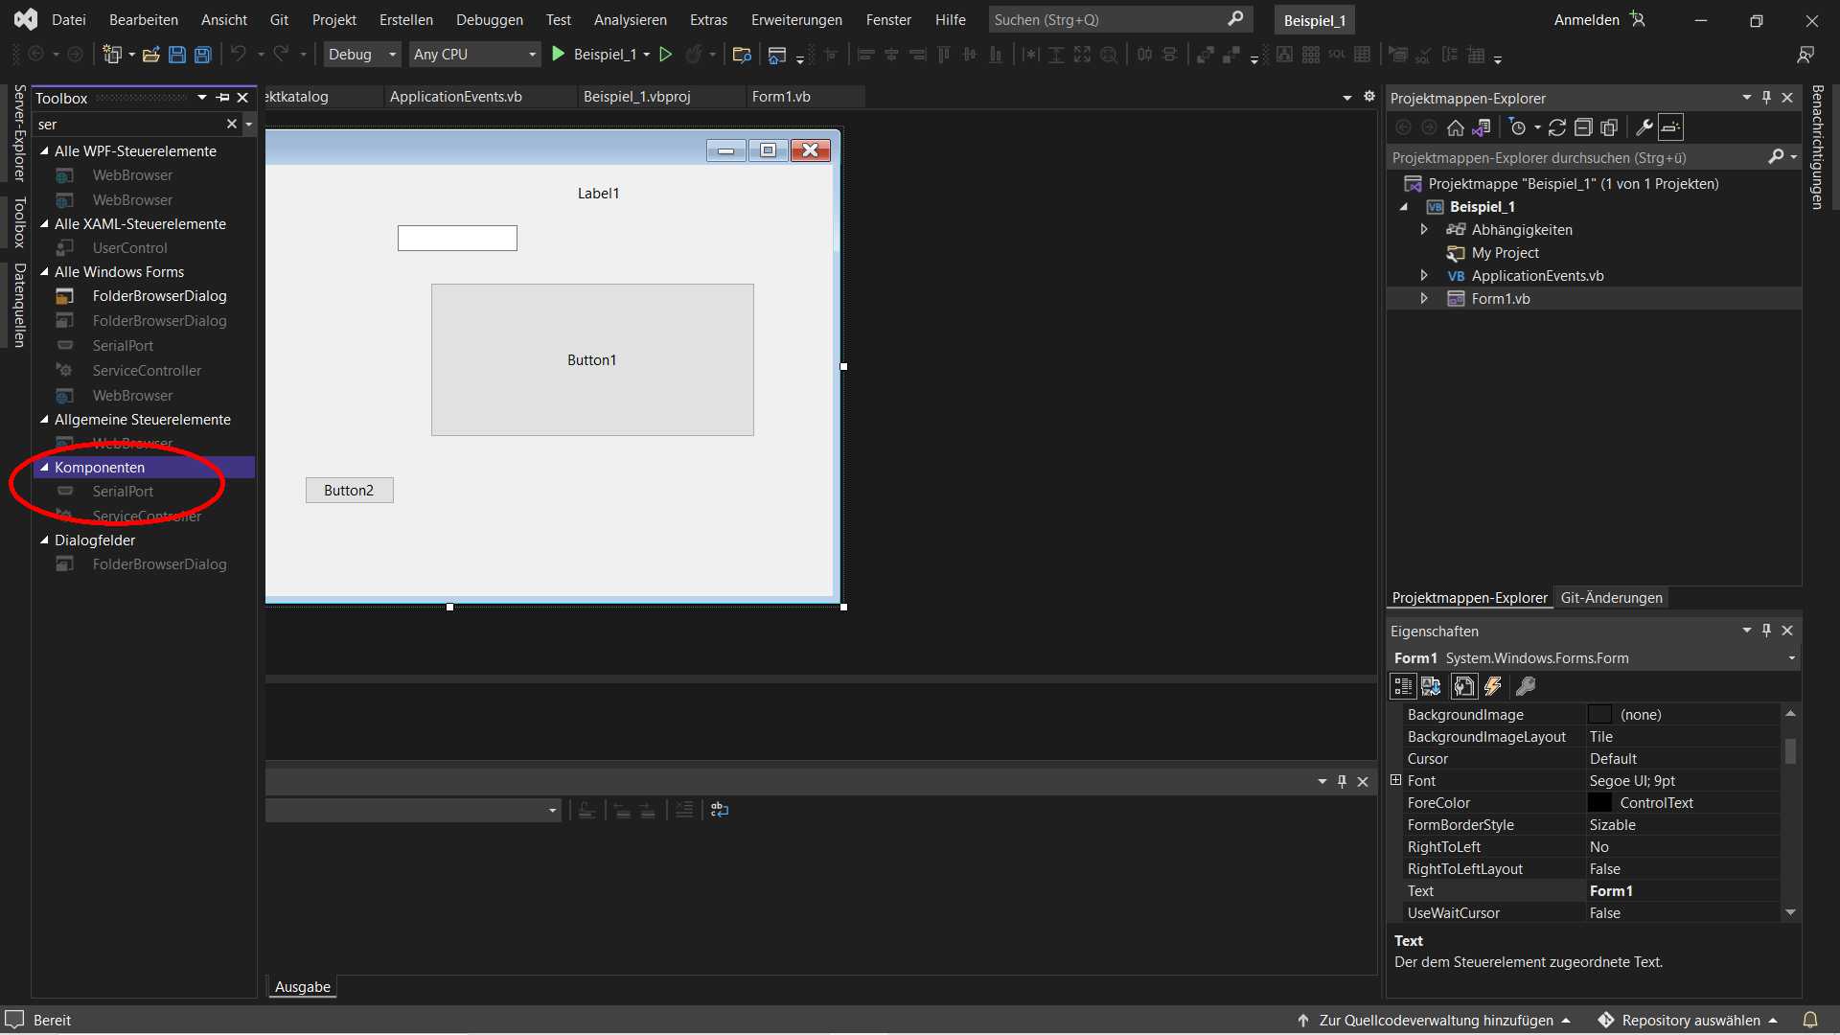
Task: Toggle preview selected items in Projektmappen-Explorer
Action: 1670,127
